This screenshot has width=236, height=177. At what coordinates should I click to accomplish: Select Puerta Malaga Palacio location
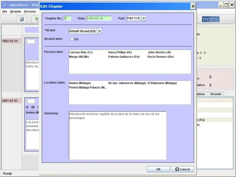coord(88,87)
